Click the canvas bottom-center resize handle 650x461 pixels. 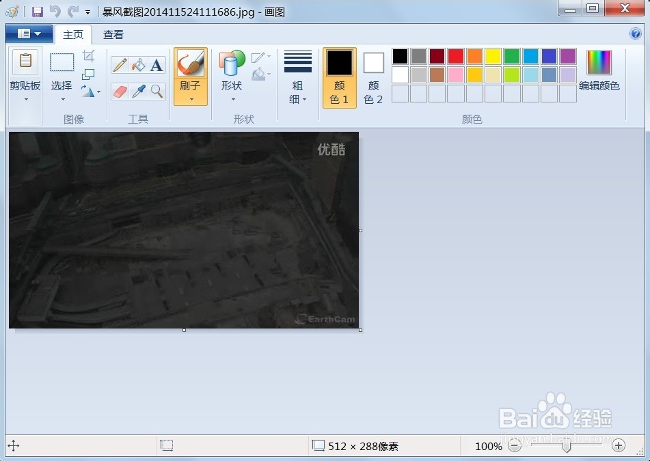184,330
